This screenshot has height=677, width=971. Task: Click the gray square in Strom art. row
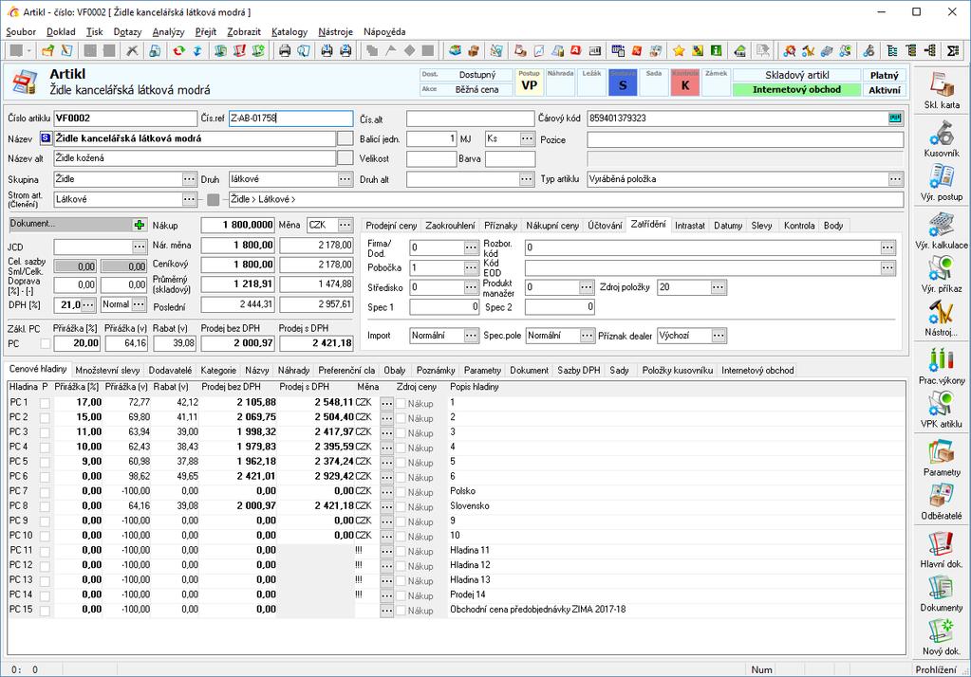click(x=213, y=199)
